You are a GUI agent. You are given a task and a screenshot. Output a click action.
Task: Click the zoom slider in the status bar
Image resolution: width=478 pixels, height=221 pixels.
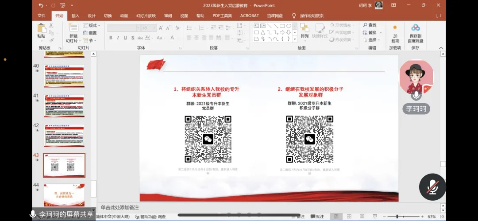pos(397,217)
